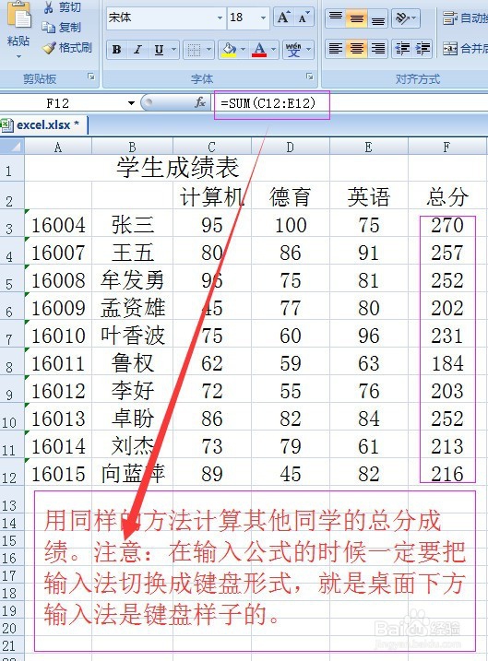Image resolution: width=488 pixels, height=661 pixels.
Task: Click the student ID cell 16007
Action: tap(58, 253)
